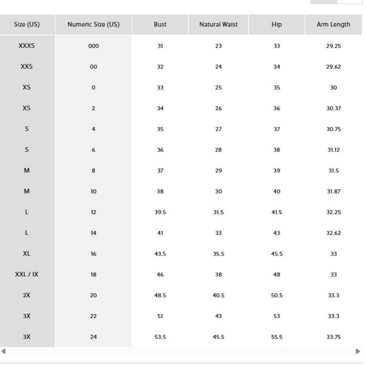
Task: Click the Arm Length column header
Action: pos(333,25)
